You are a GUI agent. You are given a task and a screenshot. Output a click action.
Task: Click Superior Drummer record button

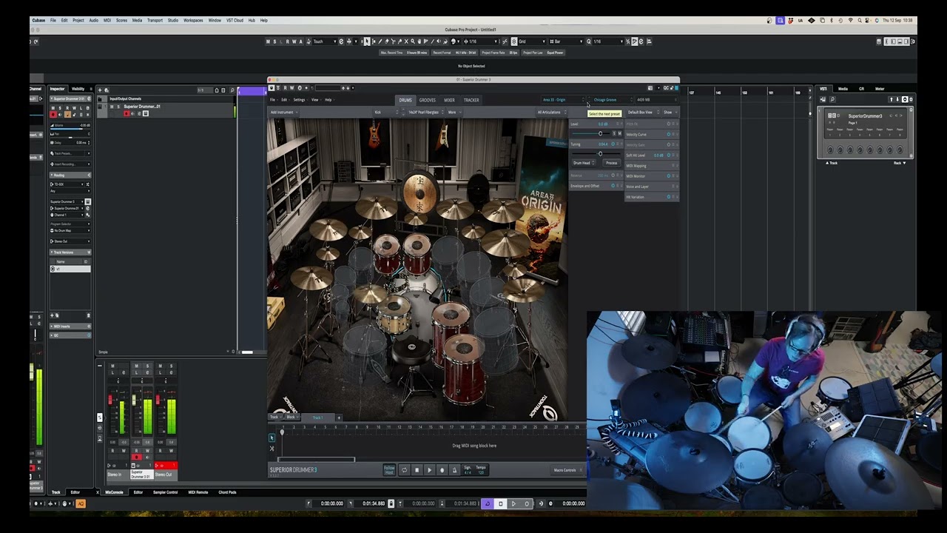[x=442, y=470]
